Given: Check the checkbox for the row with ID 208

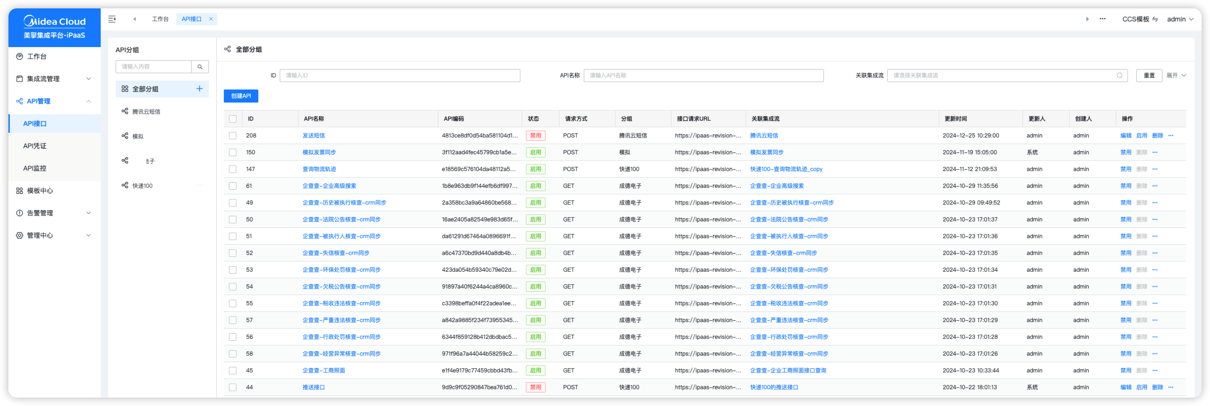Looking at the screenshot, I should 233,136.
